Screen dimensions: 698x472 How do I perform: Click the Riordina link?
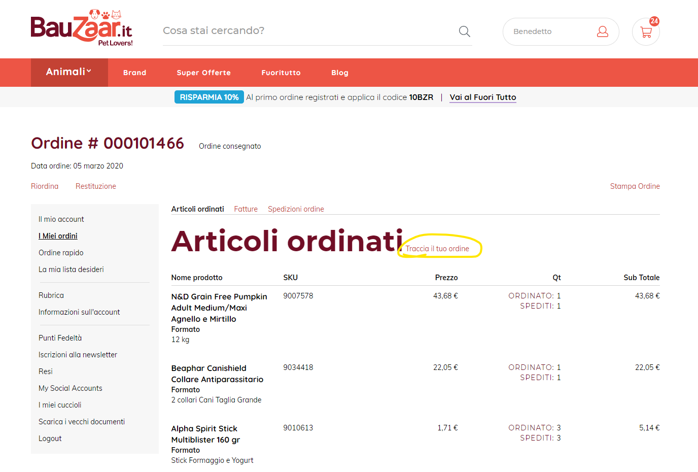(x=45, y=186)
